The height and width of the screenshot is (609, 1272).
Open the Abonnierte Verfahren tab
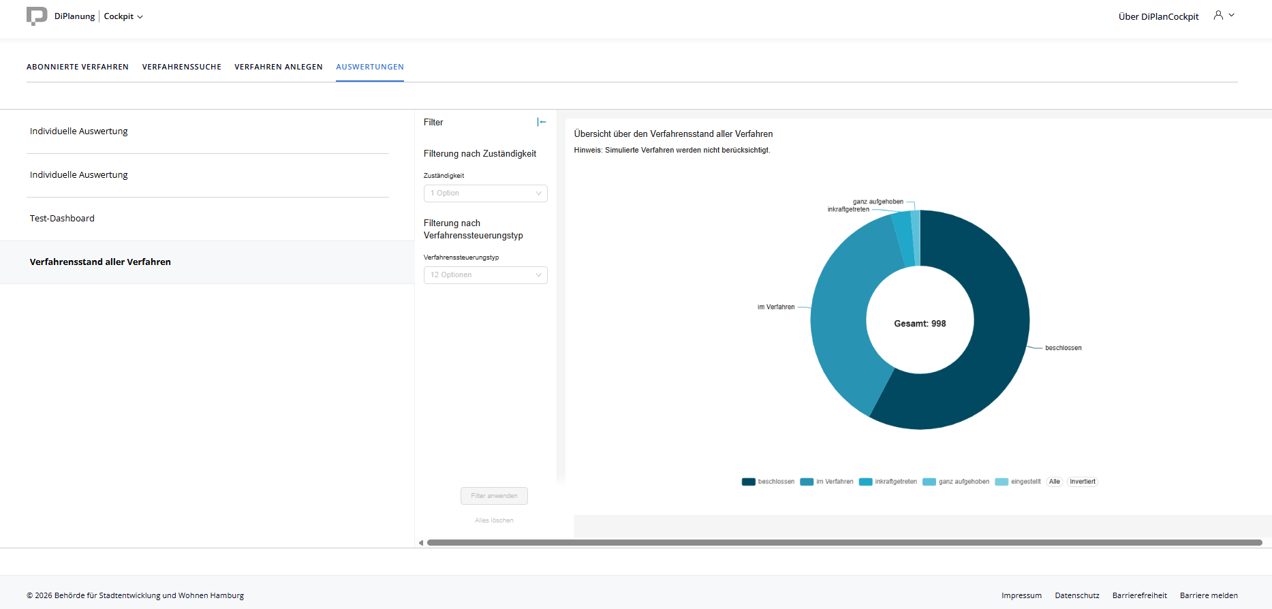pyautogui.click(x=78, y=67)
